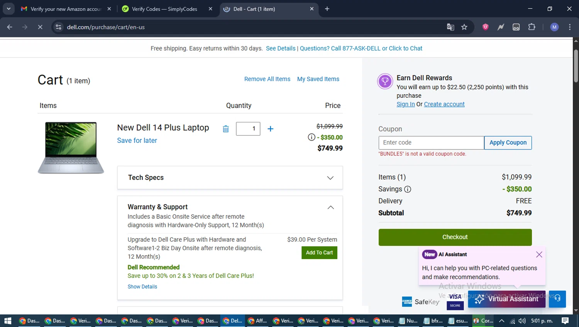Click the address bar URL
This screenshot has height=327, width=579.
tap(106, 27)
